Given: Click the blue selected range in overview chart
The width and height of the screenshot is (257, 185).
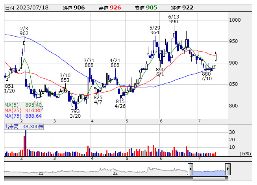Looking at the screenshot, I should [x=209, y=173].
